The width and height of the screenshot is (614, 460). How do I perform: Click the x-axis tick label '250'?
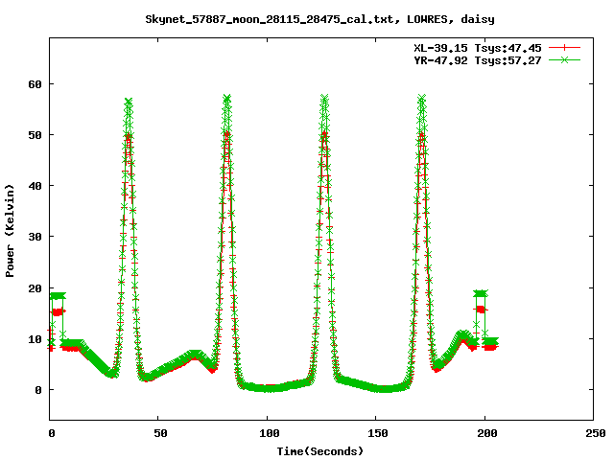(x=596, y=433)
